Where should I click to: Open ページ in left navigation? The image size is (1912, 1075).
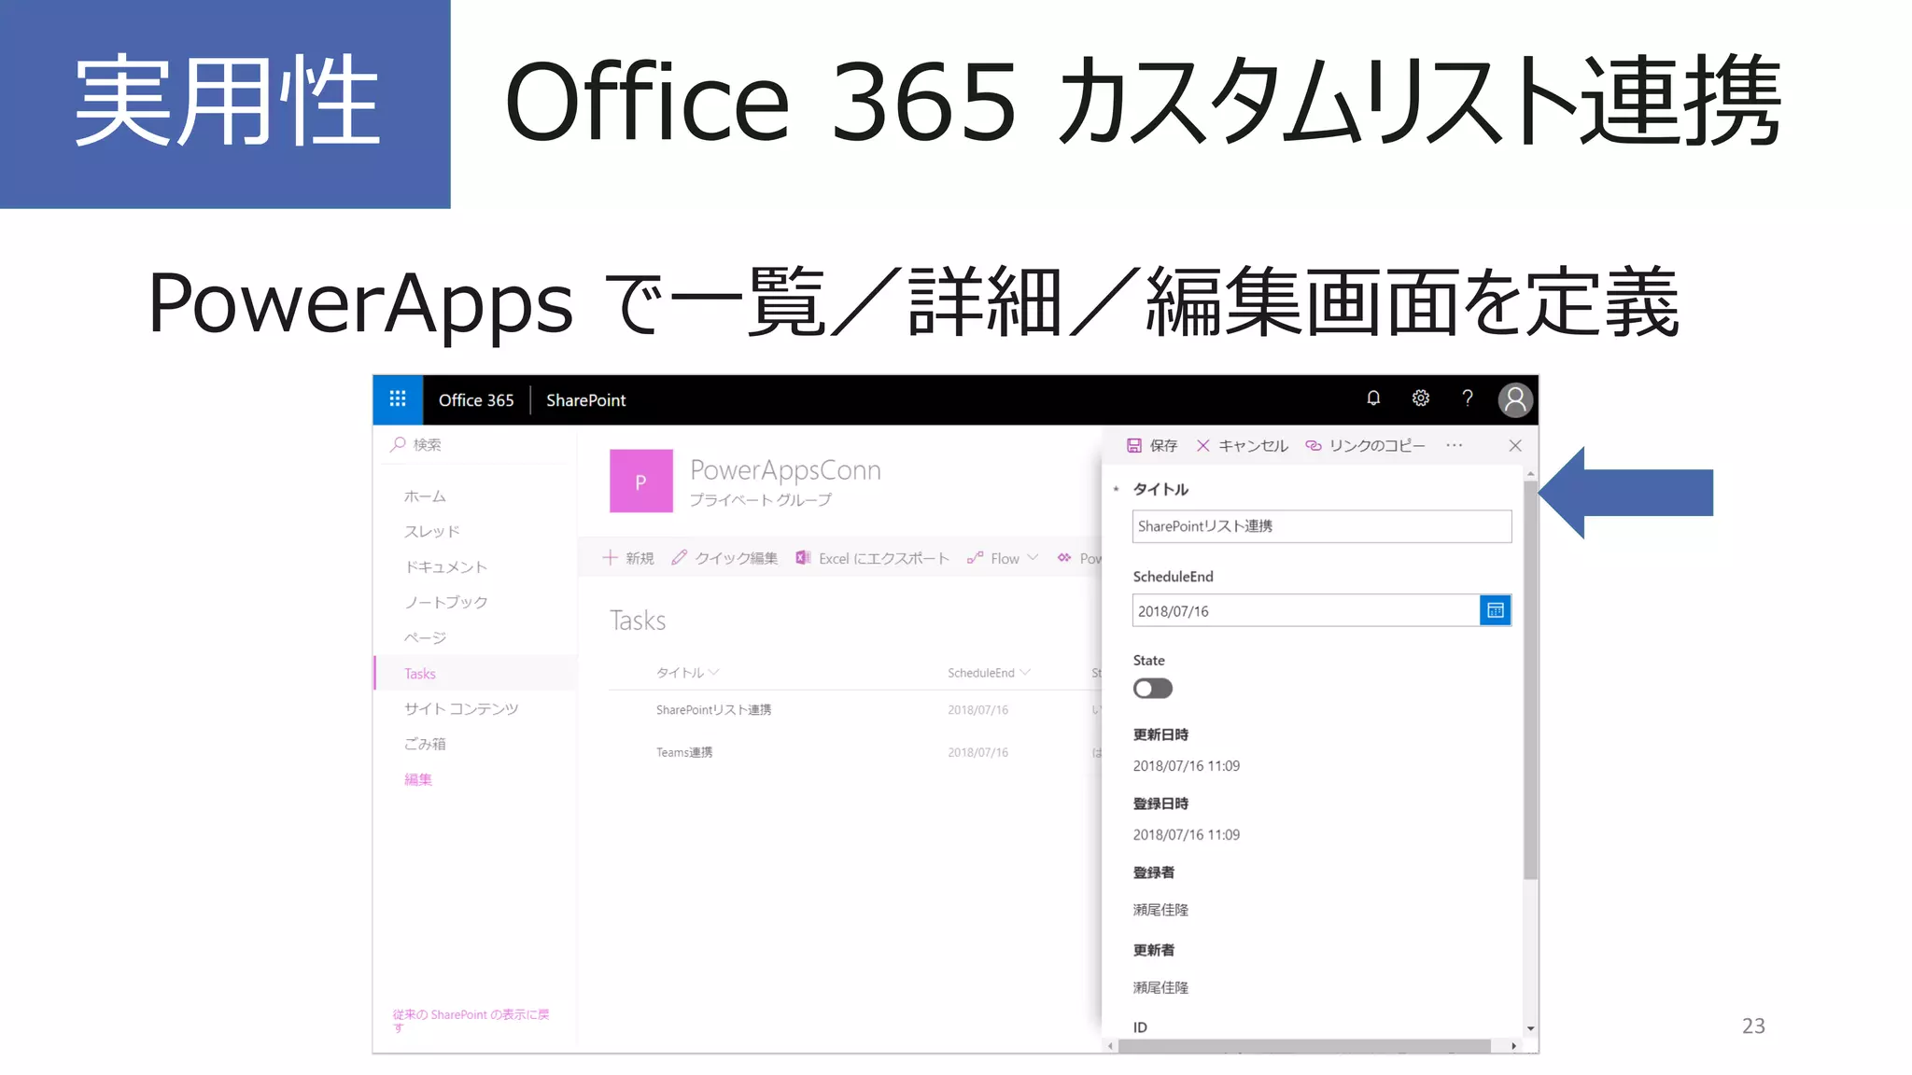pyautogui.click(x=425, y=638)
